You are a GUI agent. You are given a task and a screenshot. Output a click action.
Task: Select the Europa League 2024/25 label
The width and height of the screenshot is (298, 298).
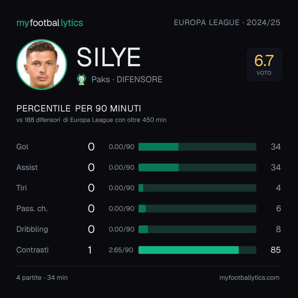pyautogui.click(x=227, y=22)
